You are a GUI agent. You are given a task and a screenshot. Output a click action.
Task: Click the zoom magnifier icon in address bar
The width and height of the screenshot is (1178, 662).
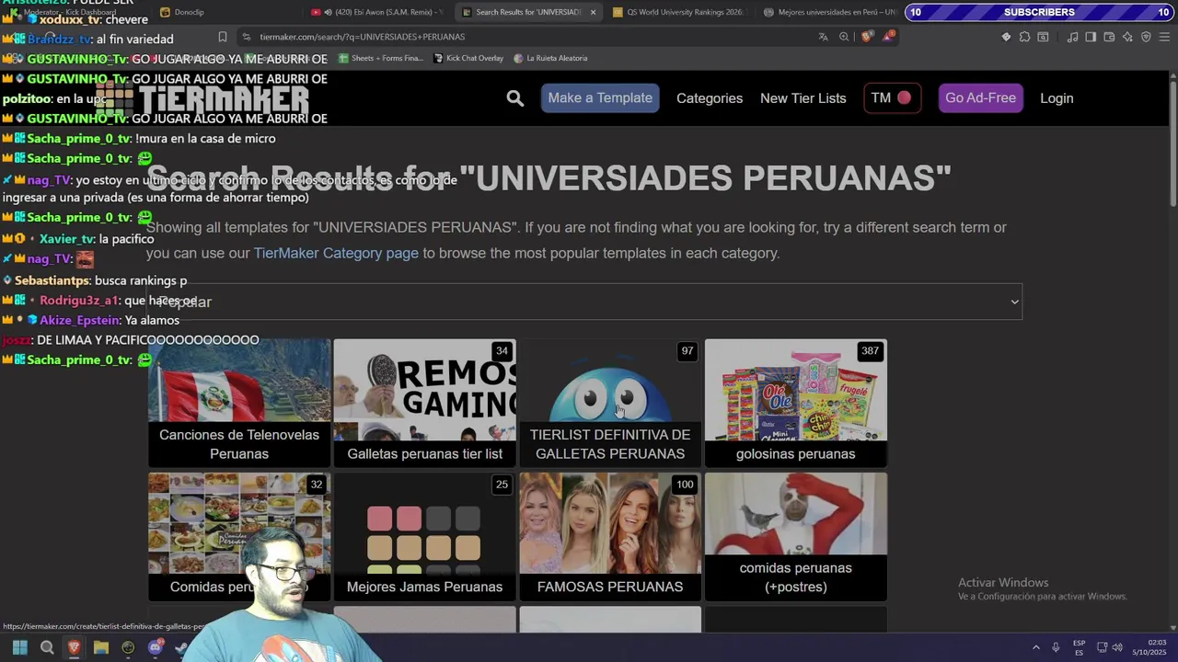point(844,37)
